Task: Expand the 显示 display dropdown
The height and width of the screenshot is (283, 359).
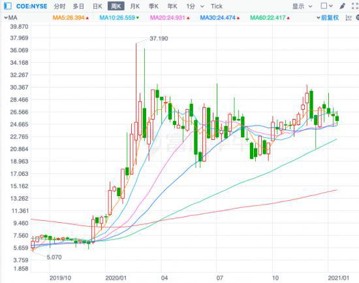Action: [x=302, y=7]
